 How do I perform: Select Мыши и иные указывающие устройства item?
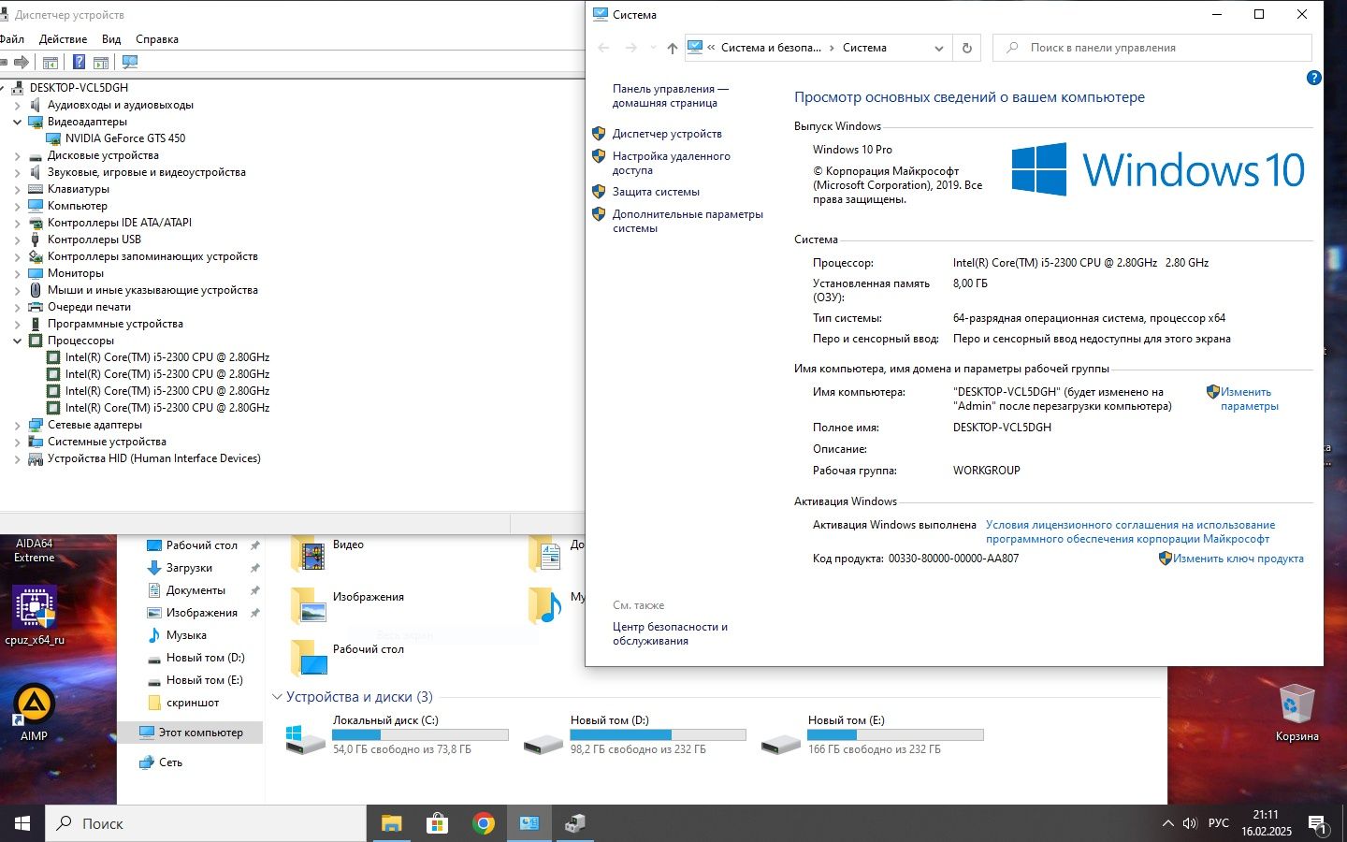[x=152, y=290]
